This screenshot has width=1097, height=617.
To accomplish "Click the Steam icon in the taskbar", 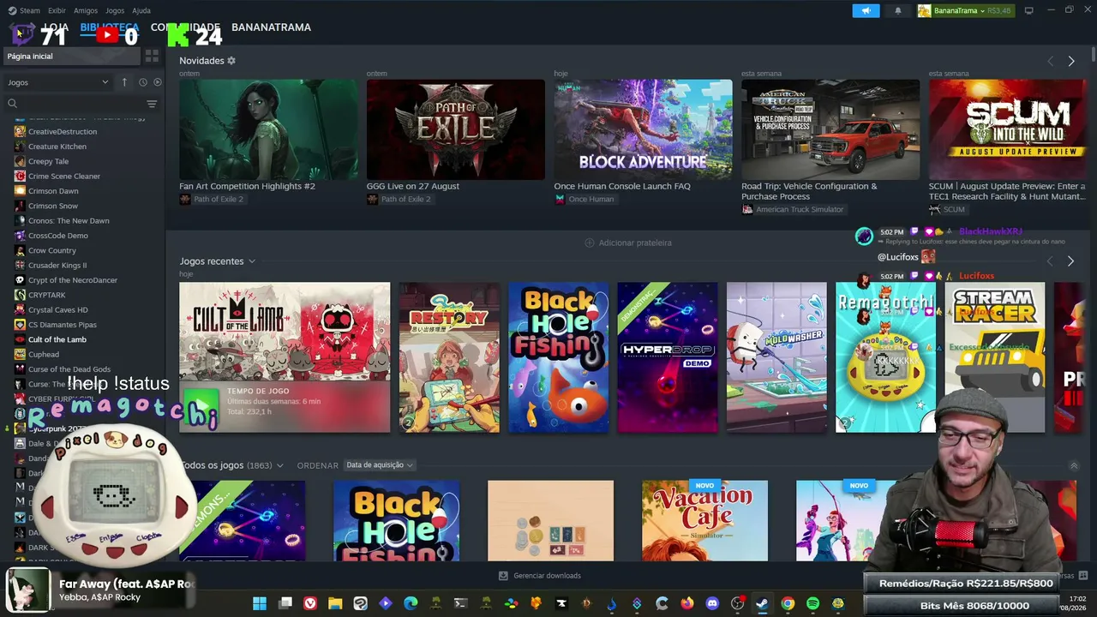I will (x=762, y=603).
